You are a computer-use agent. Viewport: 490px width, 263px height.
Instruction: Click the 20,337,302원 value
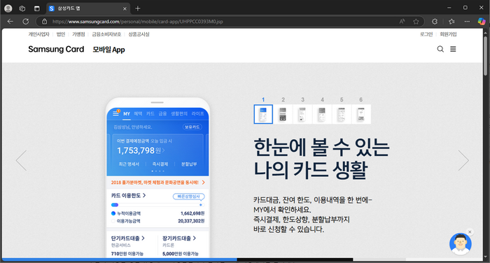(191, 221)
